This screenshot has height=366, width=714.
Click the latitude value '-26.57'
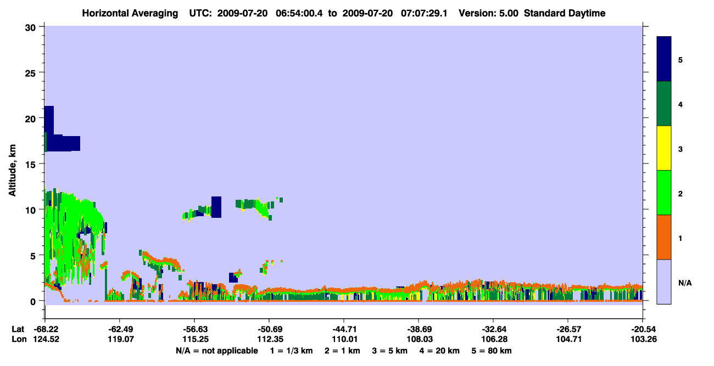coord(568,329)
